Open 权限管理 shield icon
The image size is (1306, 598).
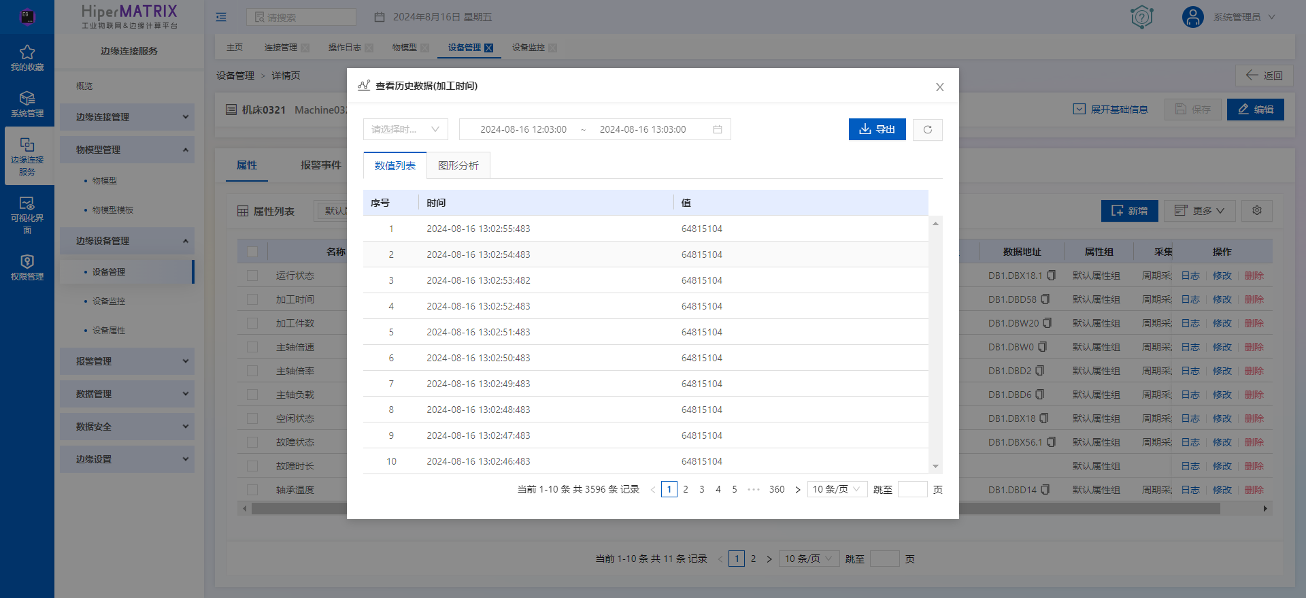pyautogui.click(x=27, y=262)
